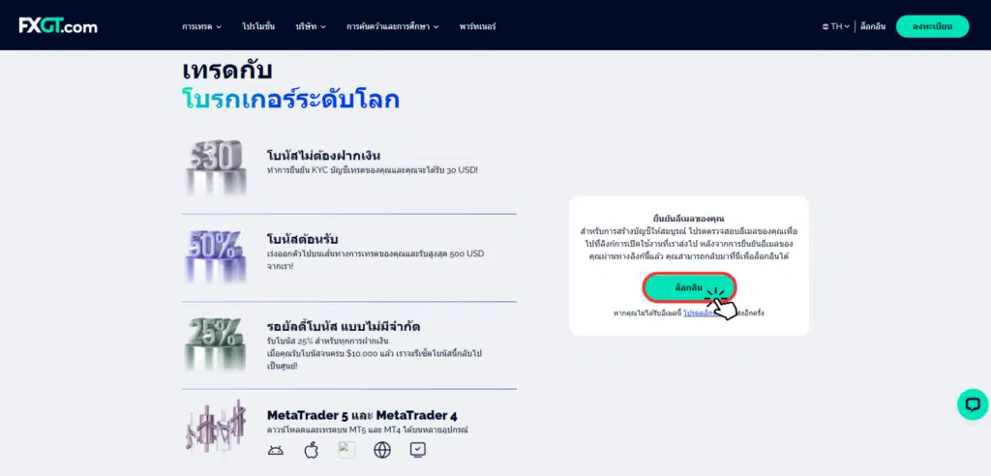The width and height of the screenshot is (991, 476).
Task: Select the รอยัลตี้โบนัส แบบไม่มีจำกัด heading
Action: 344,327
